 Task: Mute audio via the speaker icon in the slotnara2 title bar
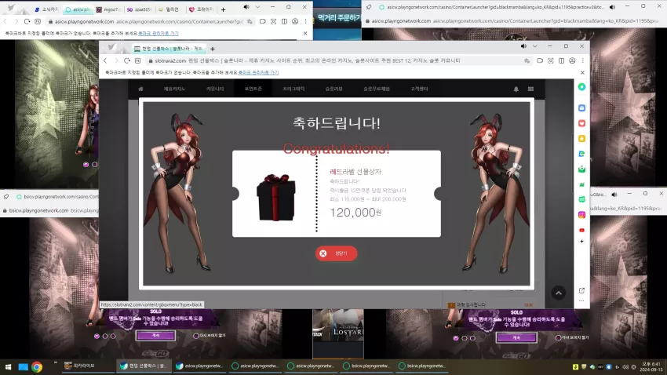click(523, 46)
